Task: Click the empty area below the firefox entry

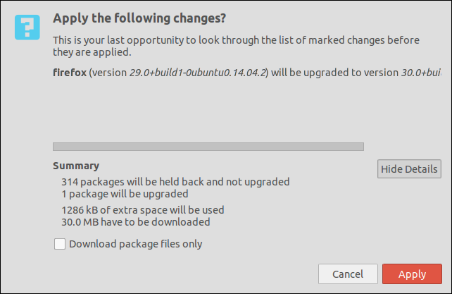Action: coord(246,110)
